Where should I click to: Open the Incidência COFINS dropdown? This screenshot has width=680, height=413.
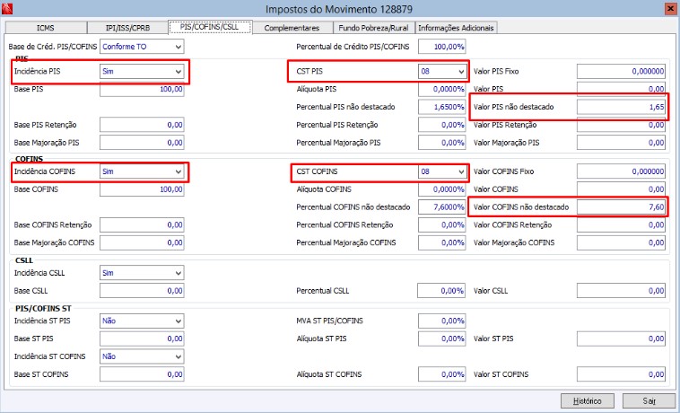click(142, 171)
